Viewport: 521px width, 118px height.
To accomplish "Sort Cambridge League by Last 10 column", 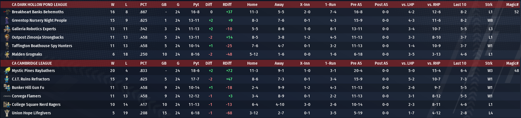I will point(459,63).
